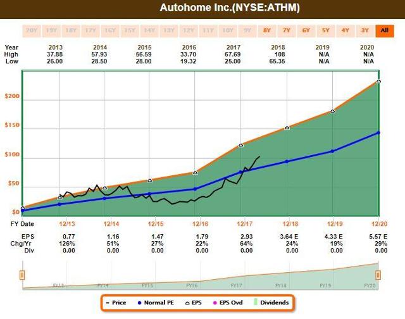Click the 64% change per year value
Screen dimensions: 405x319
[246, 244]
